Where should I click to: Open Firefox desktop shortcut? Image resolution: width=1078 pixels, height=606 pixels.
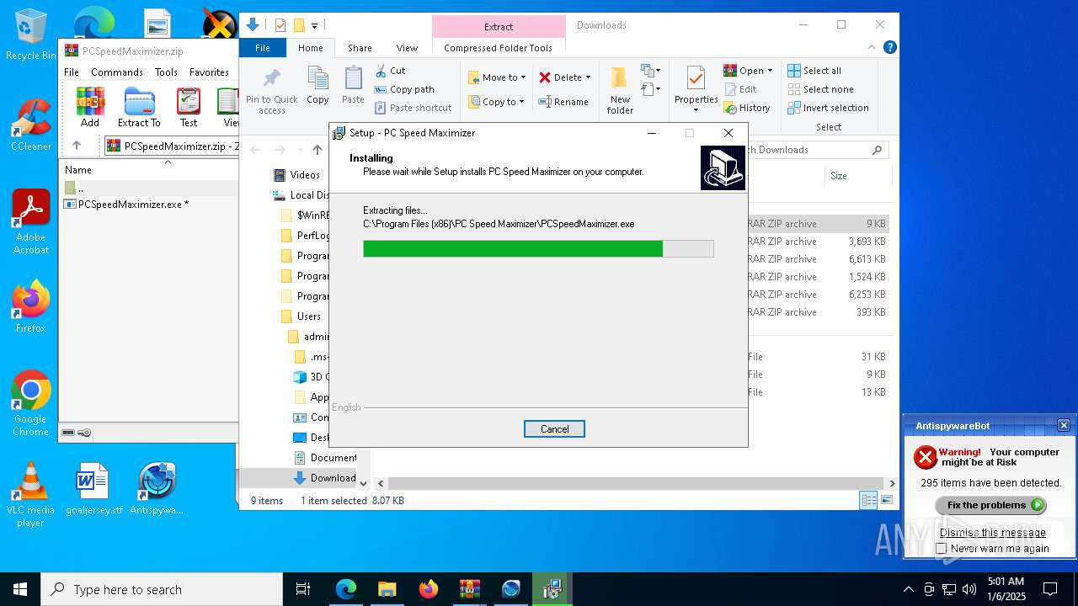point(31,307)
